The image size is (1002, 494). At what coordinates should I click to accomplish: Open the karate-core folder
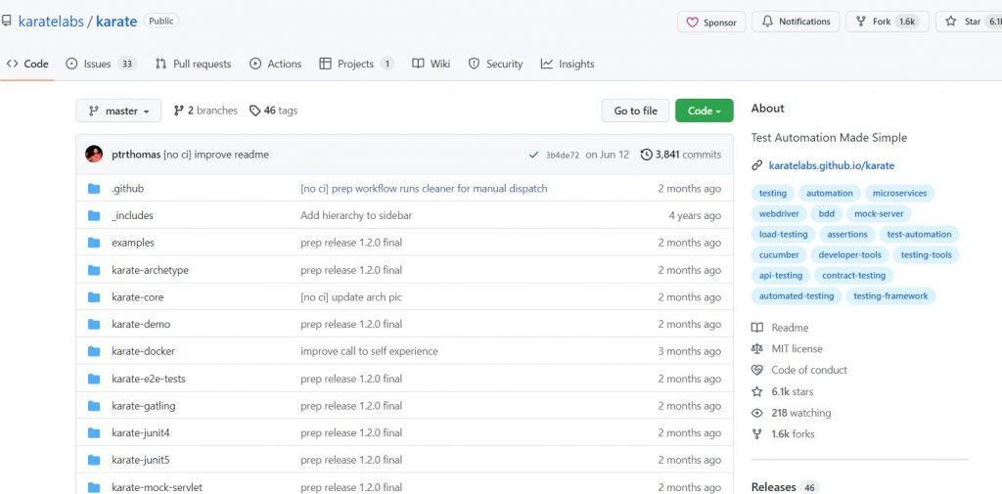click(x=137, y=297)
